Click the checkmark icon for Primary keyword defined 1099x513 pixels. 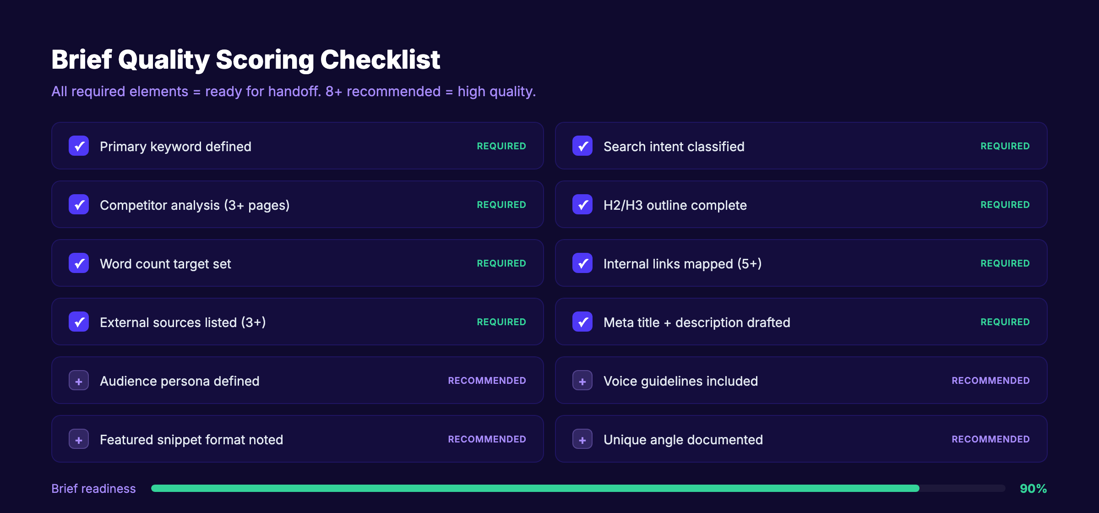(x=79, y=146)
